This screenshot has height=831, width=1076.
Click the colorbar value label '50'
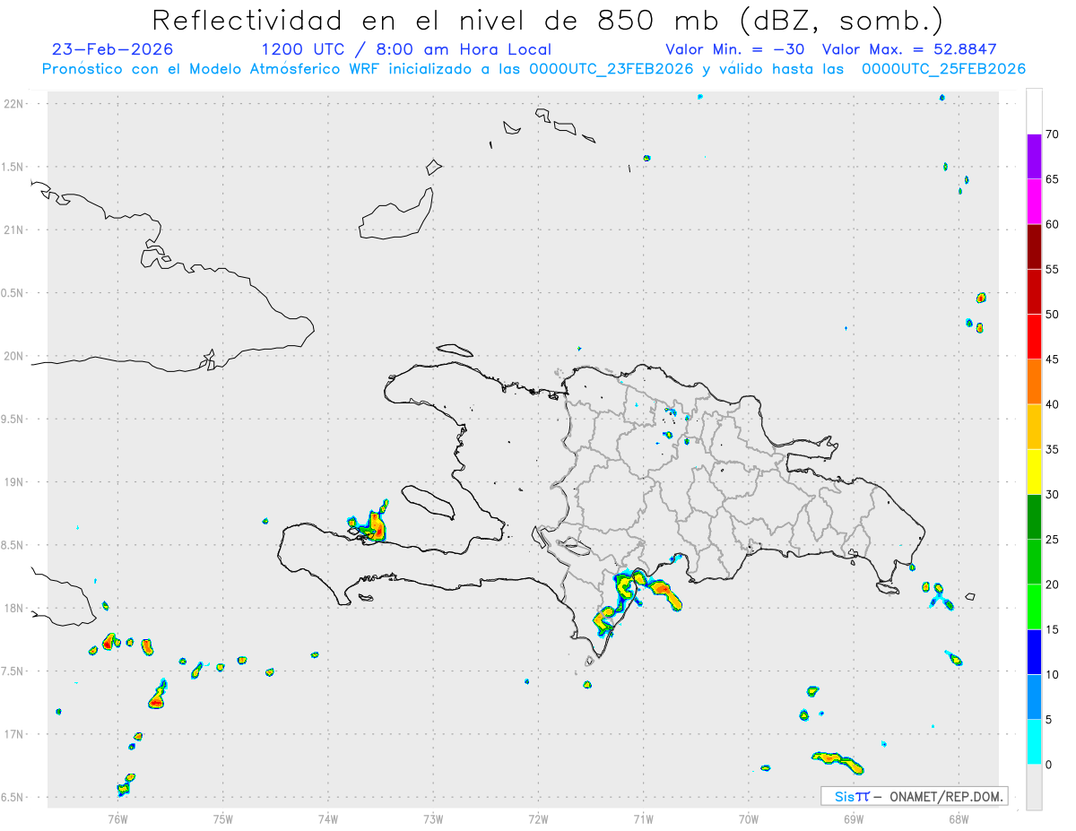point(1052,315)
